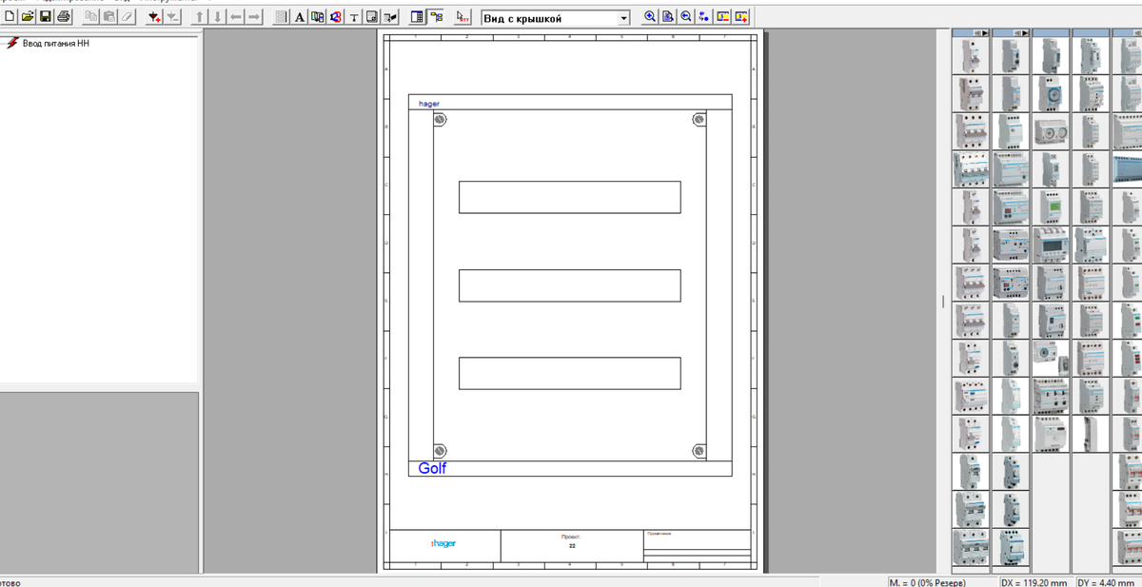Pick the time switch thumbnail with two dials
1142x587 pixels.
1051,133
